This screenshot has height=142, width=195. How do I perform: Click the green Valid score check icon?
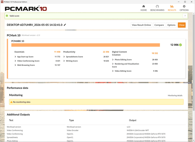click(x=7, y=16)
